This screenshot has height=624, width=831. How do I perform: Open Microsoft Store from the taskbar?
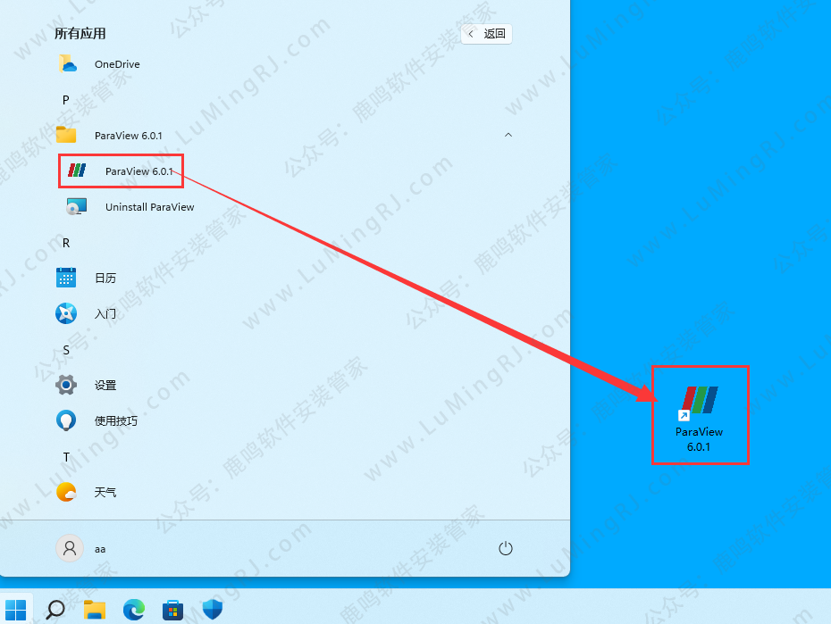[x=172, y=610]
